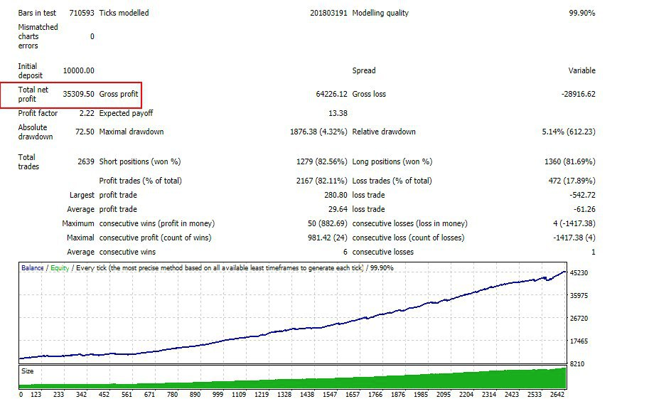
Task: Click Profit trades value 2167 (82.11%)
Action: pos(321,181)
